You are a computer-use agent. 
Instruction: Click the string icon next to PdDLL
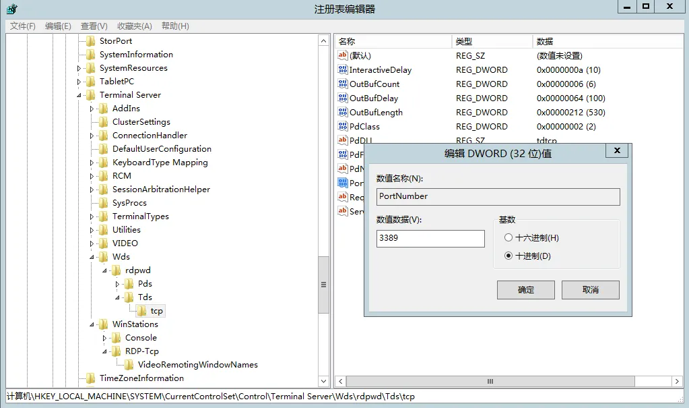point(341,140)
